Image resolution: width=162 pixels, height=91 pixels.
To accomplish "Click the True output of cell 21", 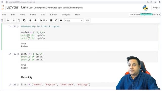I will tap(24, 43).
